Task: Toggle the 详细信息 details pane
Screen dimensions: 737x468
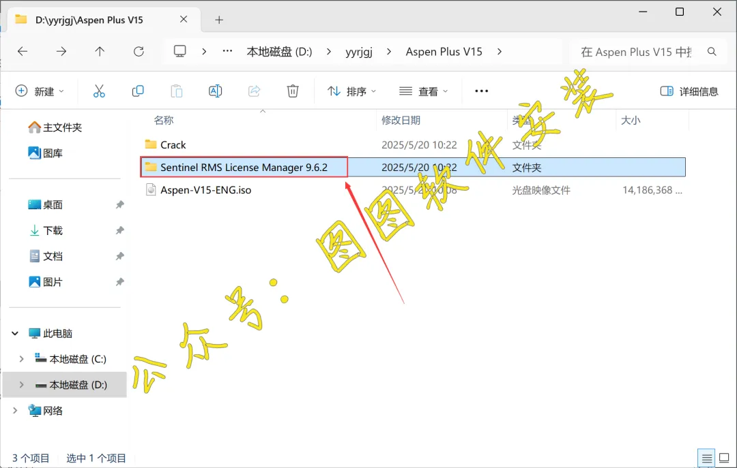Action: coord(689,91)
